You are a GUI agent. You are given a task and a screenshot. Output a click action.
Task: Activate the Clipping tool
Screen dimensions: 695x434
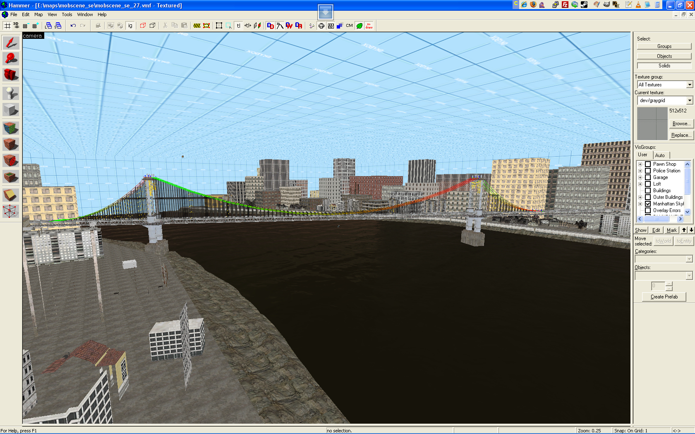click(x=11, y=195)
